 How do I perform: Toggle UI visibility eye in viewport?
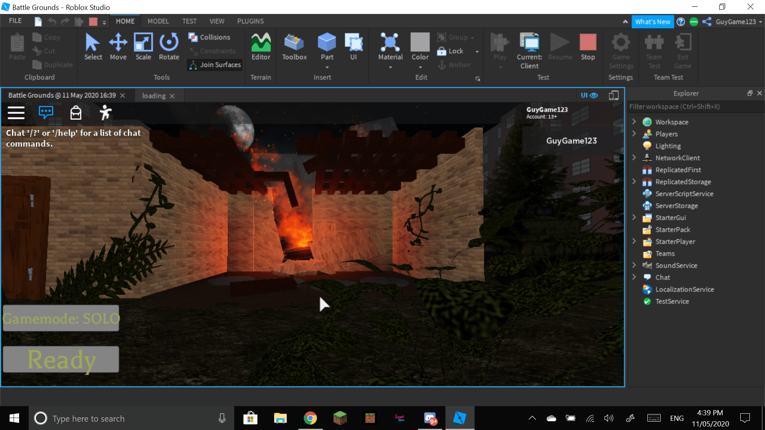[x=589, y=95]
